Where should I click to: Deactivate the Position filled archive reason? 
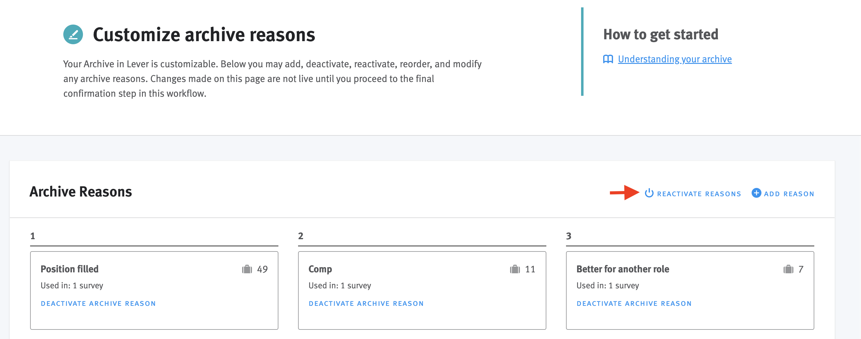point(98,303)
